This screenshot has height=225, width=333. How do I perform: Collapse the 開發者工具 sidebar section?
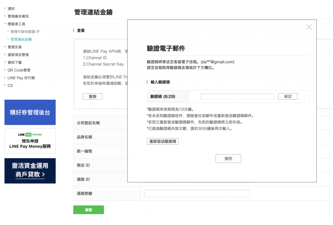16,24
